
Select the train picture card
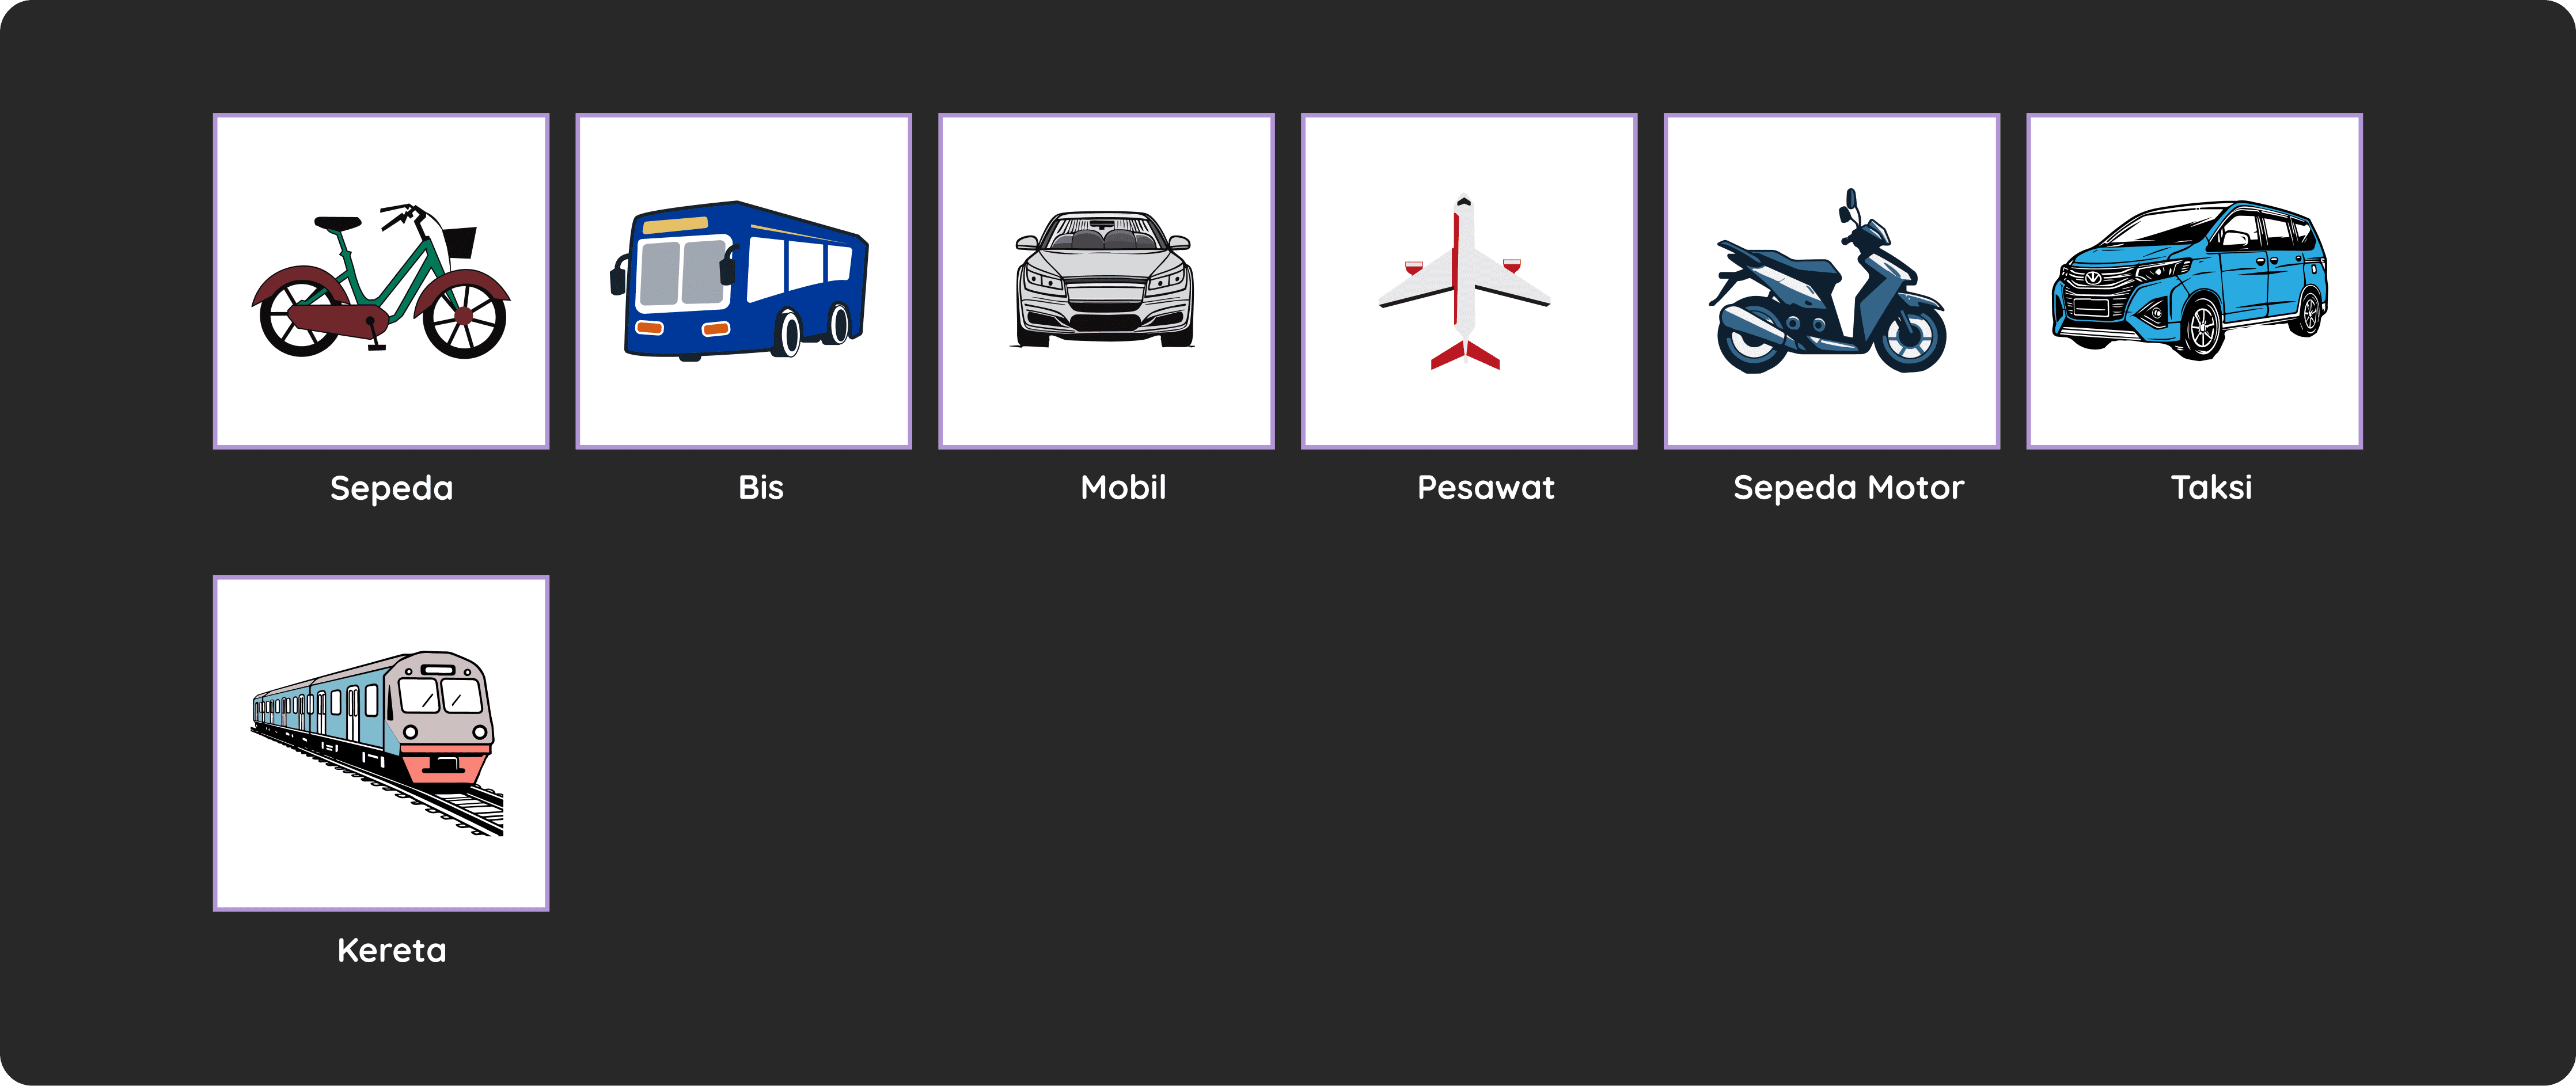pyautogui.click(x=381, y=743)
